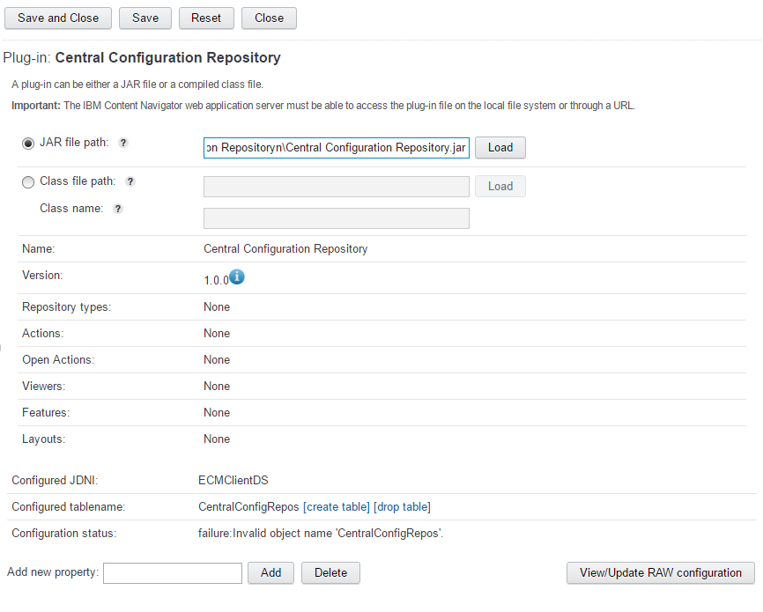Screen dimensions: 763x612
Task: Close the plug-in configuration
Action: click(x=269, y=18)
